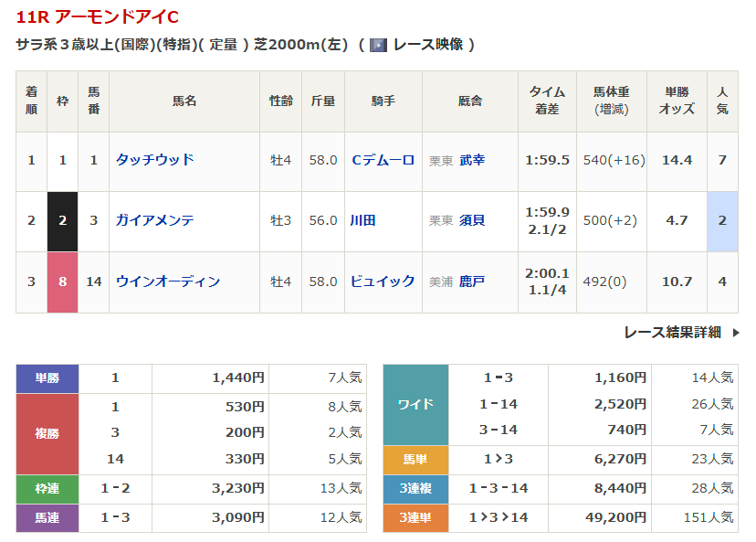This screenshot has height=542, width=756.
Task: Click the pink frame number 8 cell
Action: tap(63, 282)
